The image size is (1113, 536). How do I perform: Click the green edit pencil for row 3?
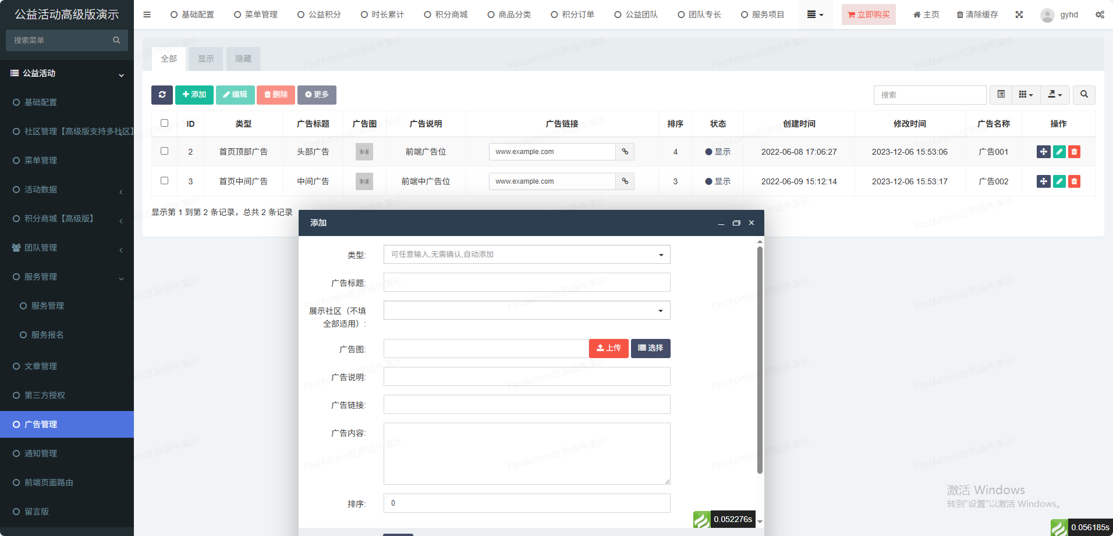click(1059, 181)
